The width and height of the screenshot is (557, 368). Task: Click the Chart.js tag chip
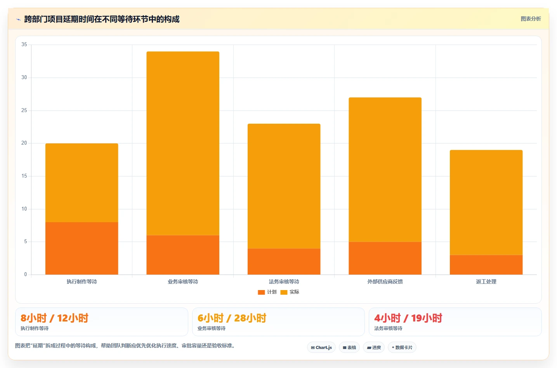tap(321, 347)
